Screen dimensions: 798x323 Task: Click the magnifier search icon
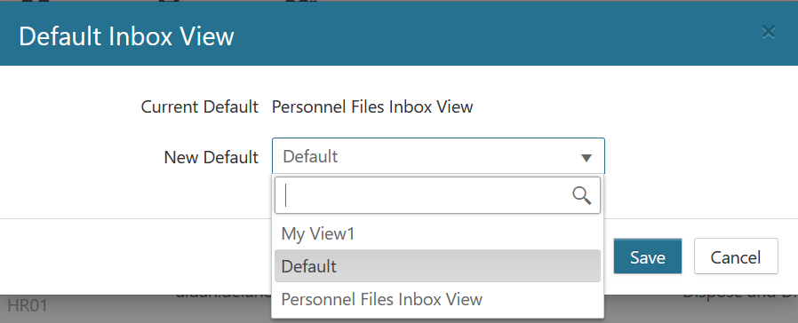coord(582,195)
